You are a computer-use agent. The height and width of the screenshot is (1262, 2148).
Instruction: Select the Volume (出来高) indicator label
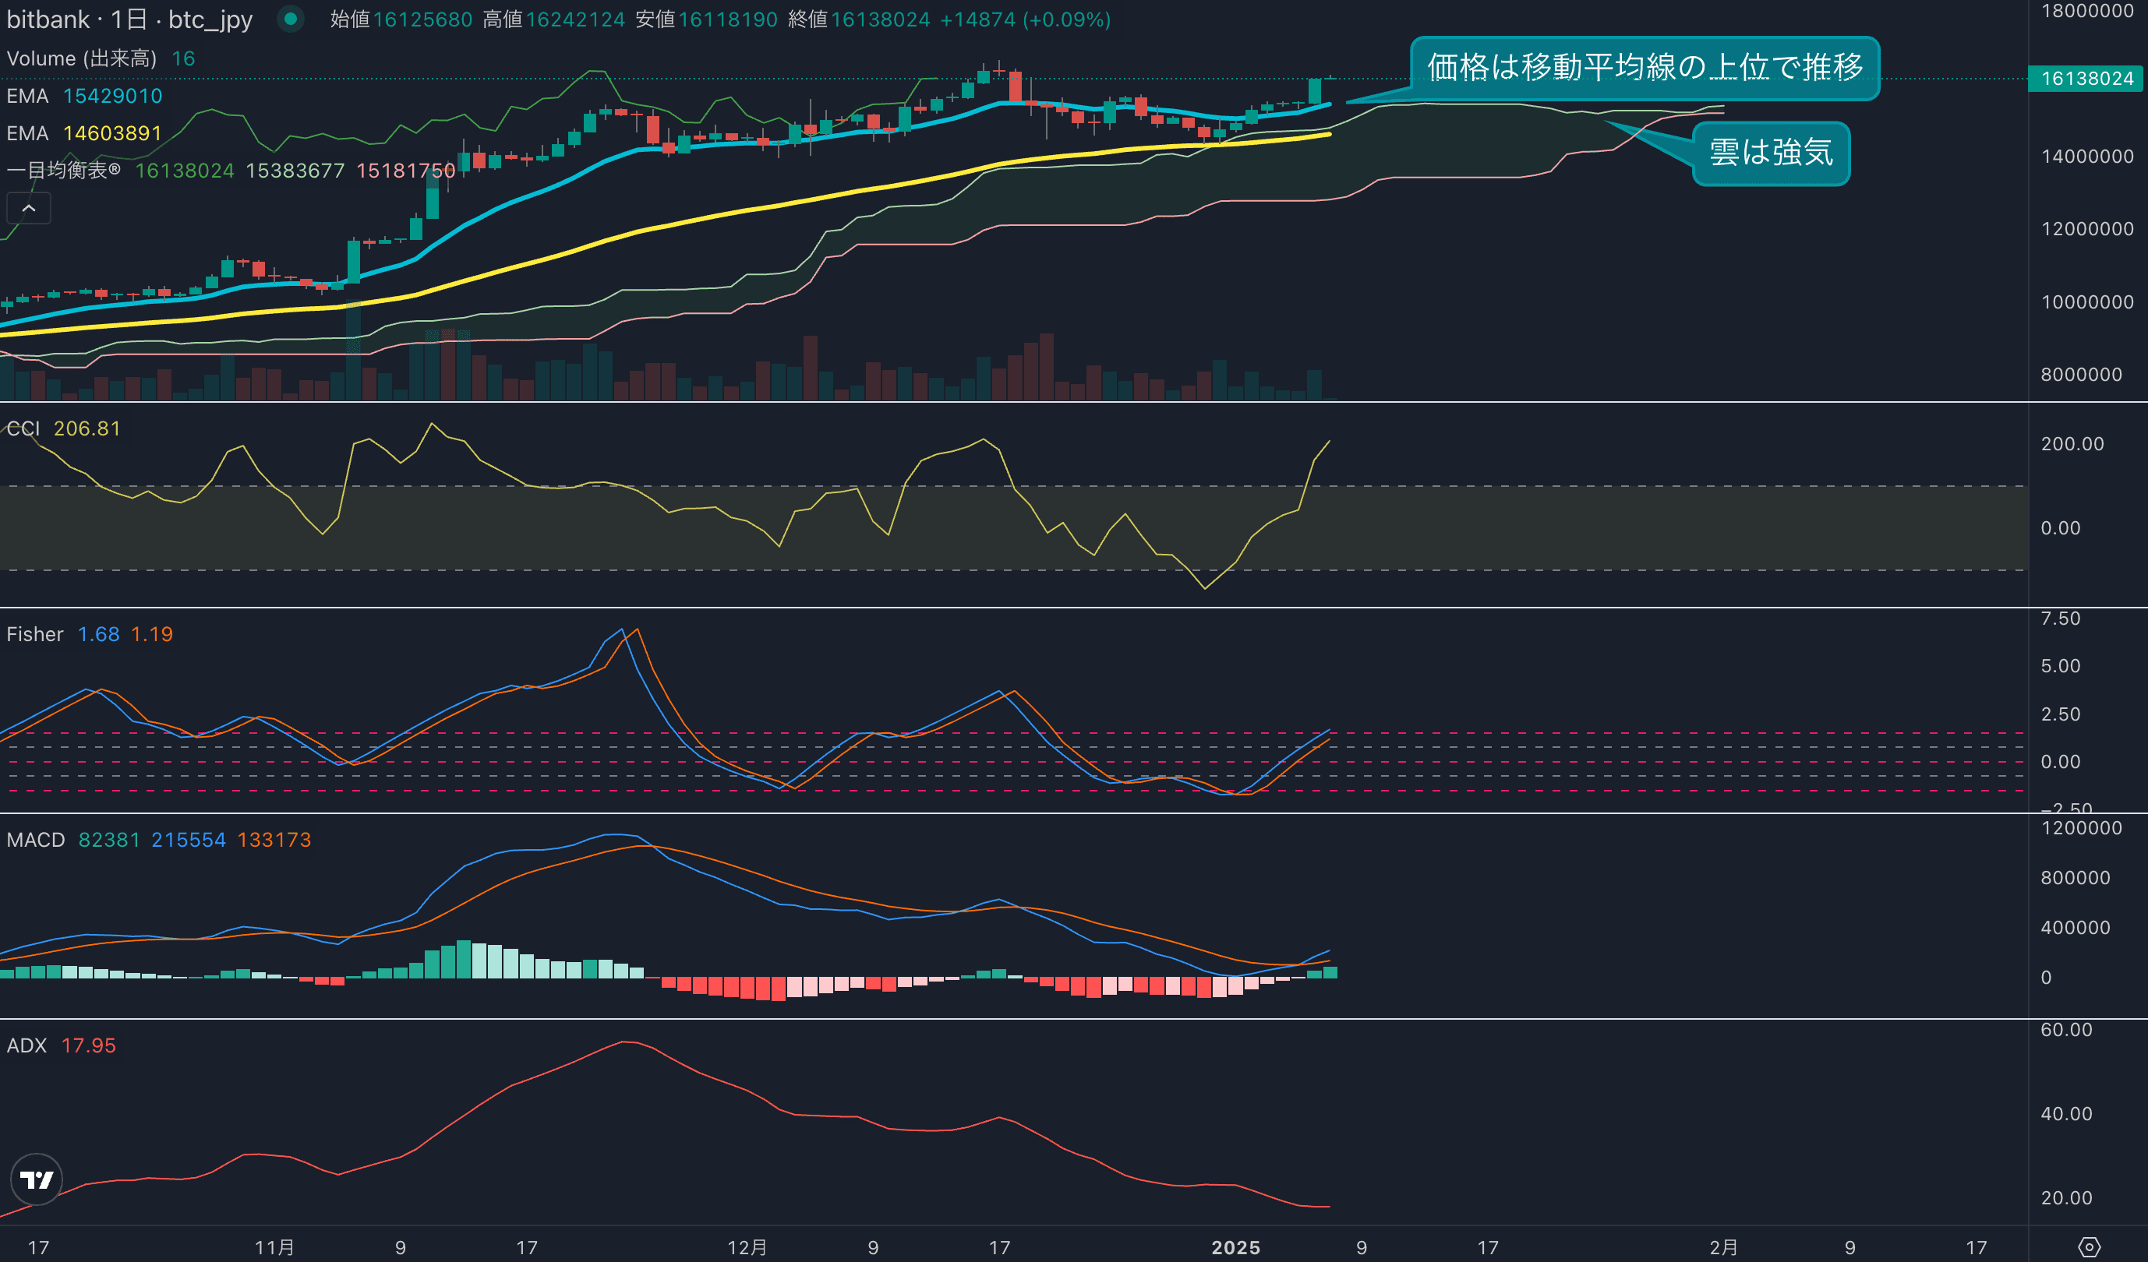[82, 58]
